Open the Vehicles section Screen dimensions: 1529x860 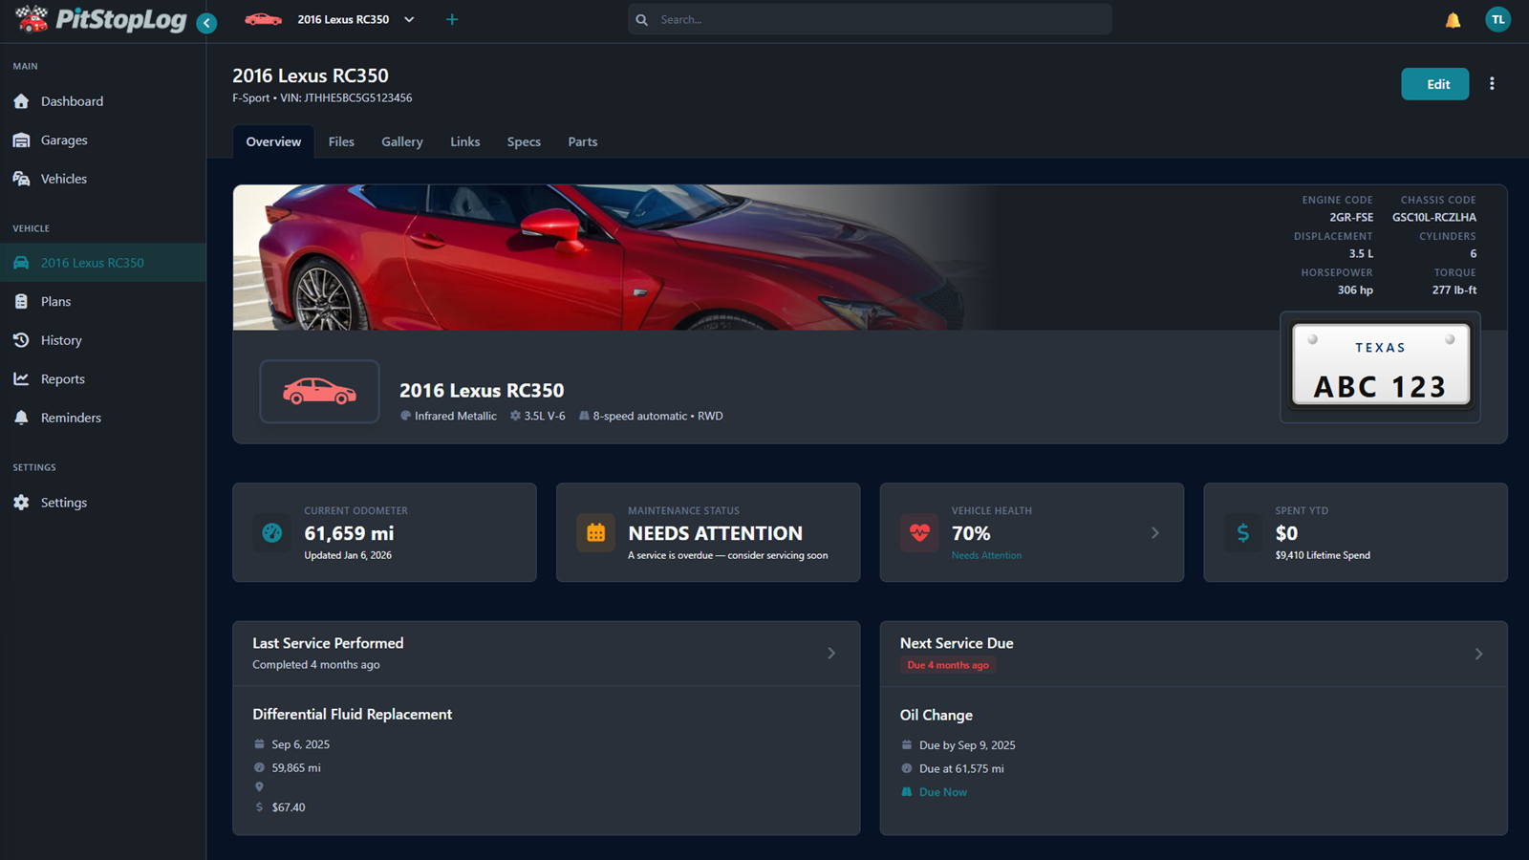(65, 178)
